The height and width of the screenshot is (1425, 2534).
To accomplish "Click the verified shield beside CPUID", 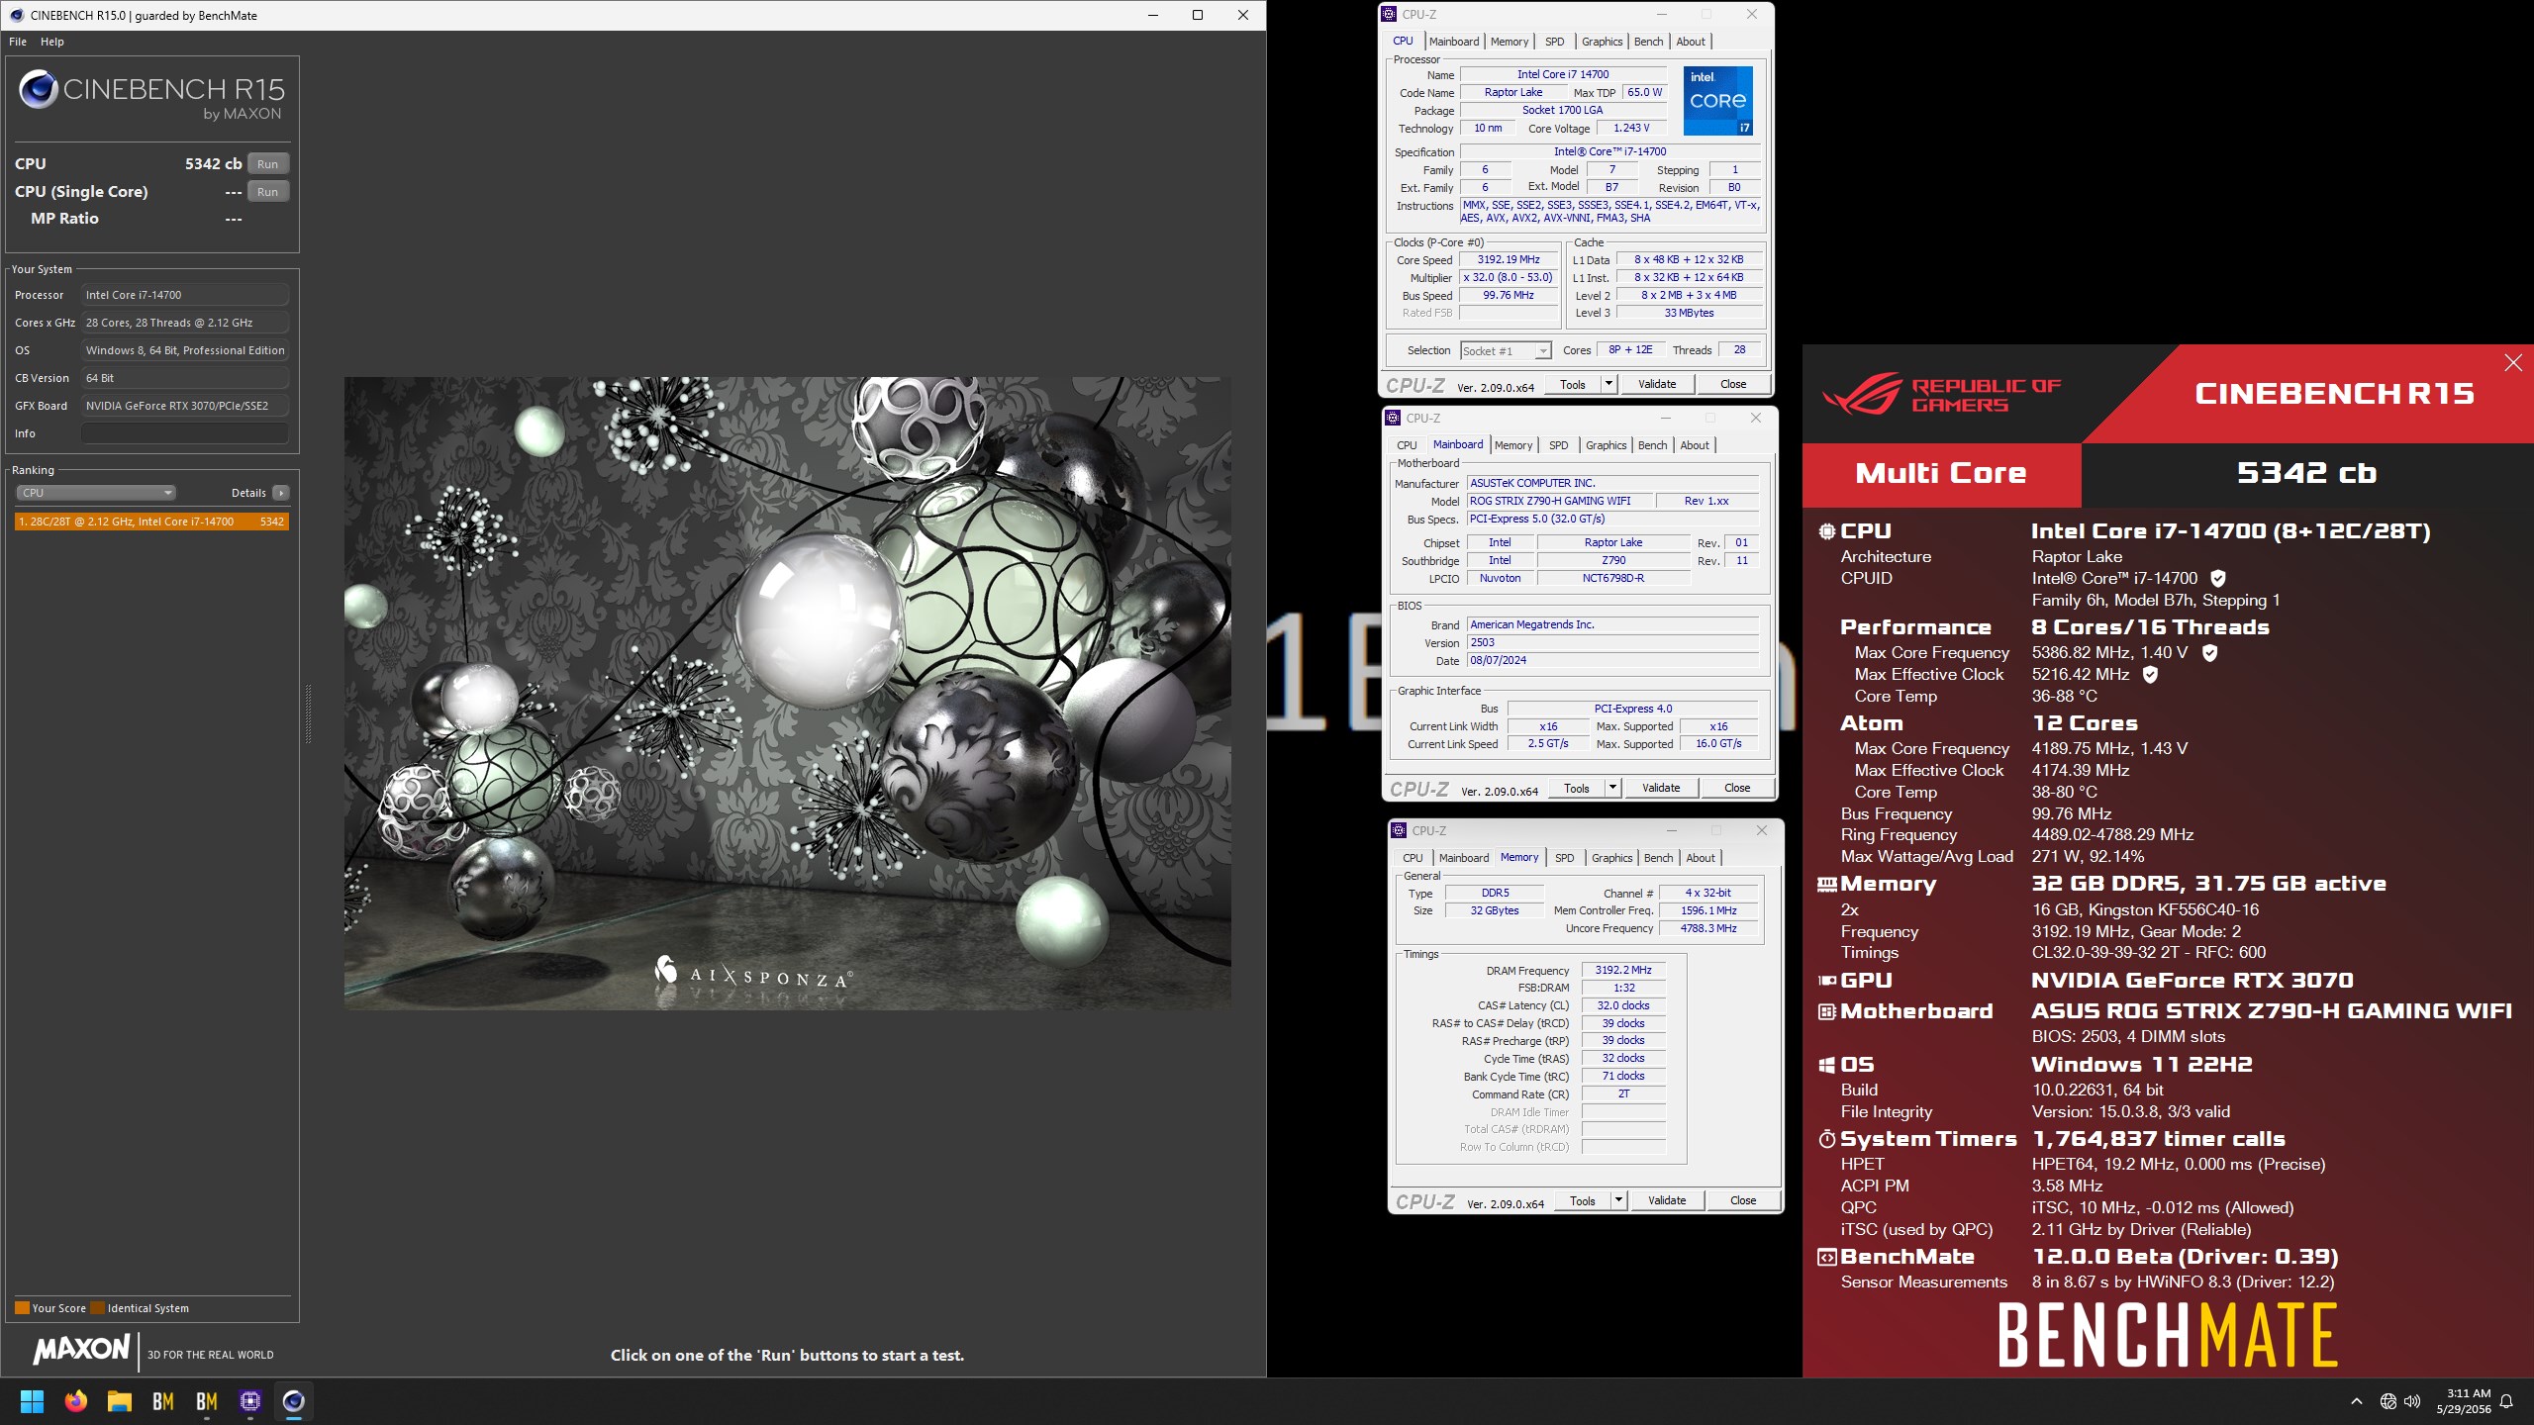I will [x=2218, y=578].
